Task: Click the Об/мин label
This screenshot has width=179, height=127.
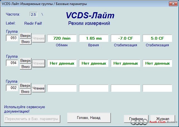Action: click(62, 45)
